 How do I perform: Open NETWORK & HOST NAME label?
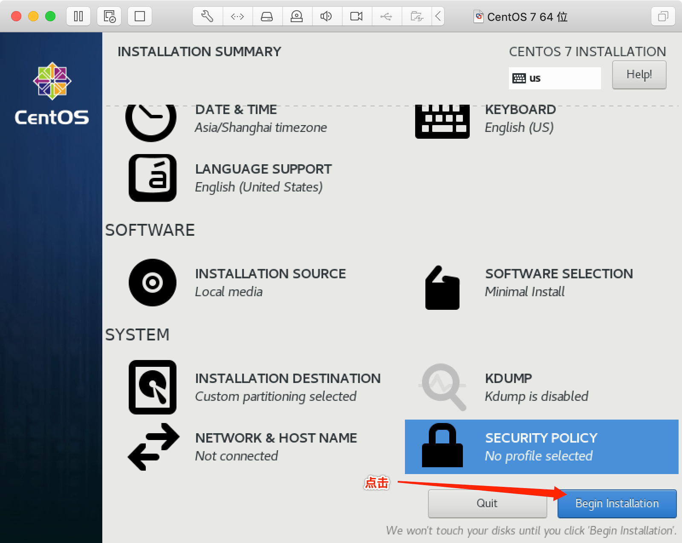point(276,438)
